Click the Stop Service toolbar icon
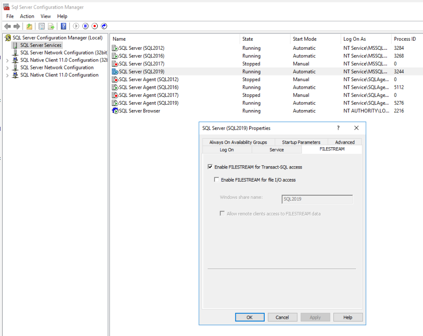The height and width of the screenshot is (336, 423). [95, 26]
